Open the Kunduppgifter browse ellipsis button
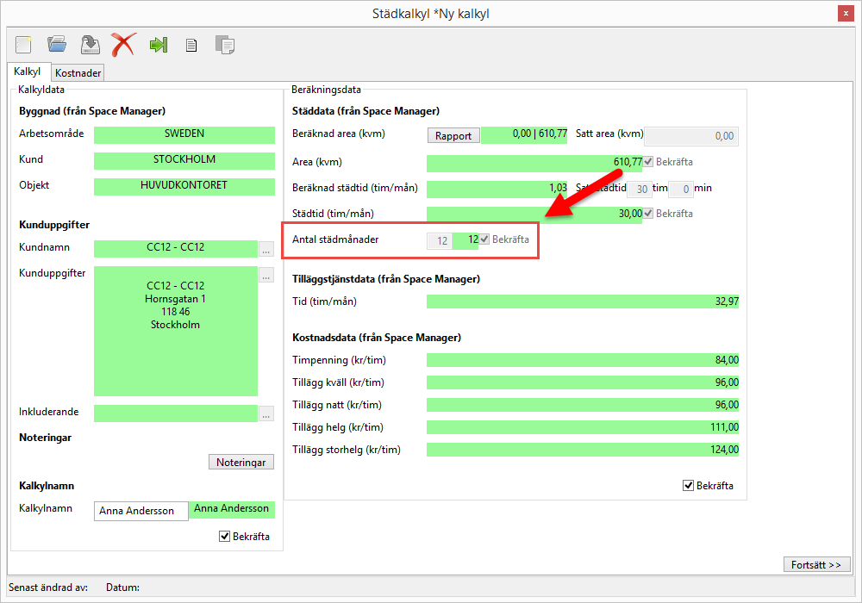 (x=266, y=276)
